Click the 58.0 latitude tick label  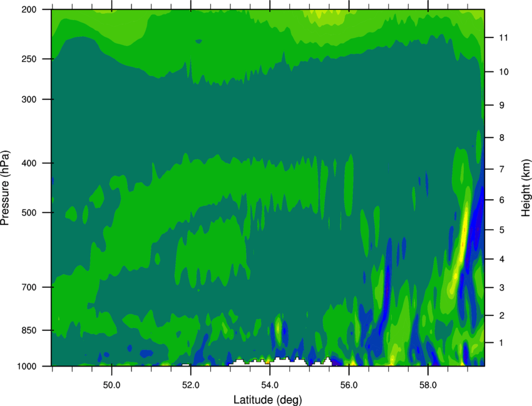pyautogui.click(x=428, y=385)
